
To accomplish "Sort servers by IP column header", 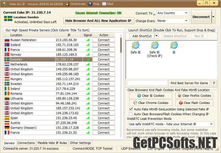I will [x=69, y=35].
